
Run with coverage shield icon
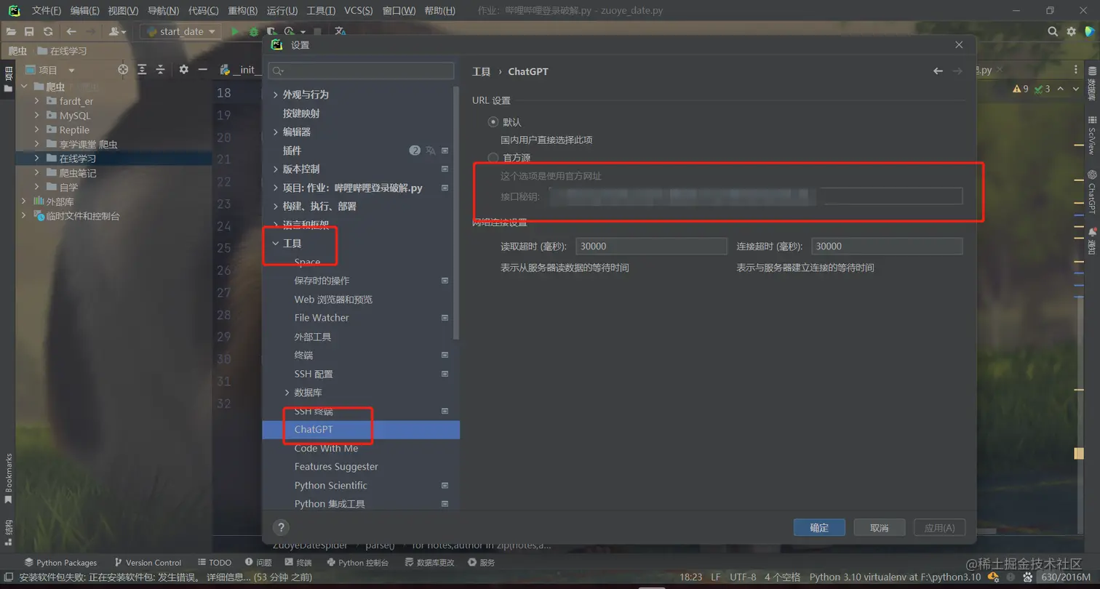click(x=271, y=31)
